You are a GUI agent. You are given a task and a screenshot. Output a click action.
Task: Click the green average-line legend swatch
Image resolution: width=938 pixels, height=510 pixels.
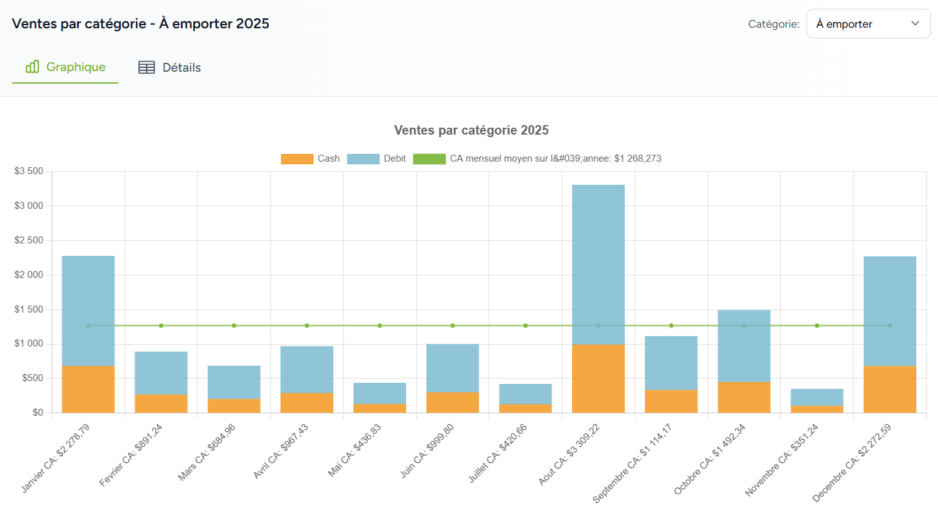429,158
